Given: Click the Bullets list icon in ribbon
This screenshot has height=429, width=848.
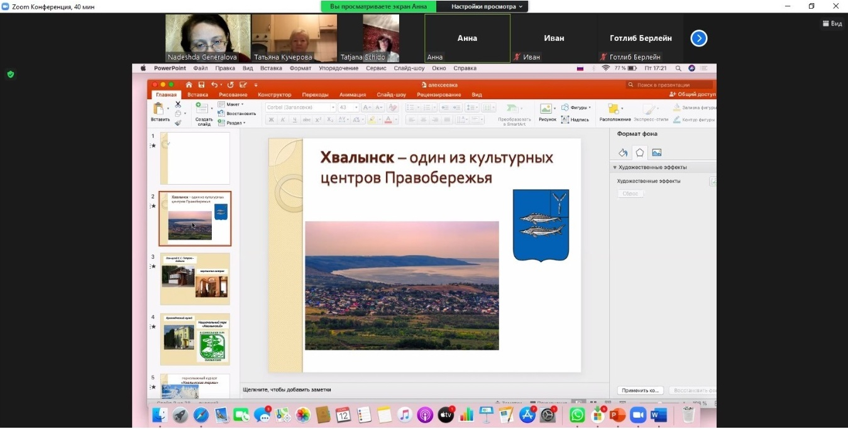Looking at the screenshot, I should coord(411,107).
